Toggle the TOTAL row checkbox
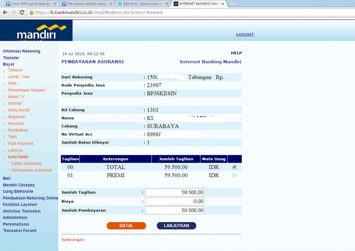355x251 pixels. 234,167
